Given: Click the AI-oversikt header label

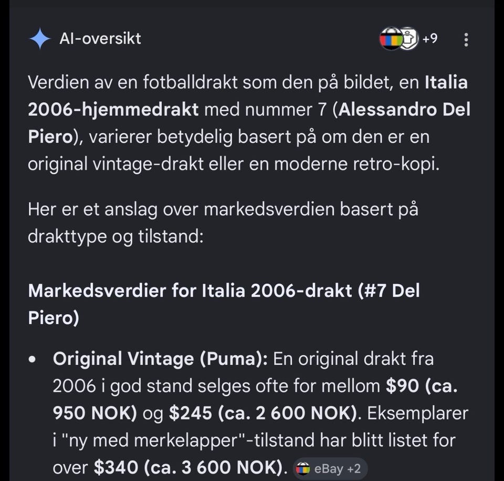Looking at the screenshot, I should click(x=100, y=39).
